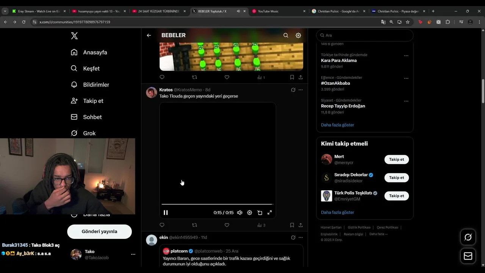Click the Gönderi yayınla button
485x273 pixels.
tap(99, 231)
